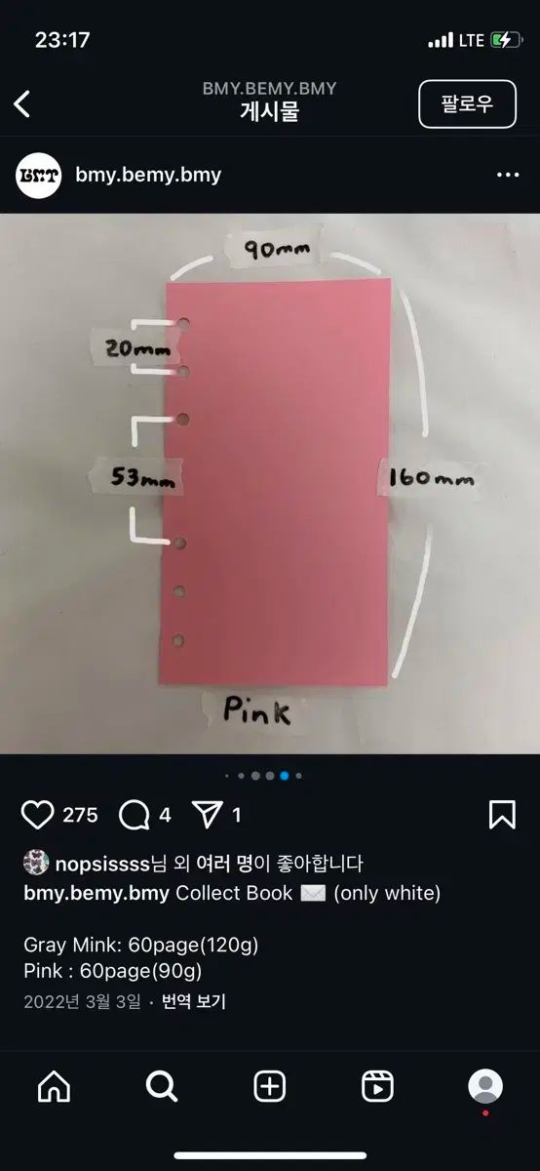
Task: Save post with bookmark icon
Action: 502,815
